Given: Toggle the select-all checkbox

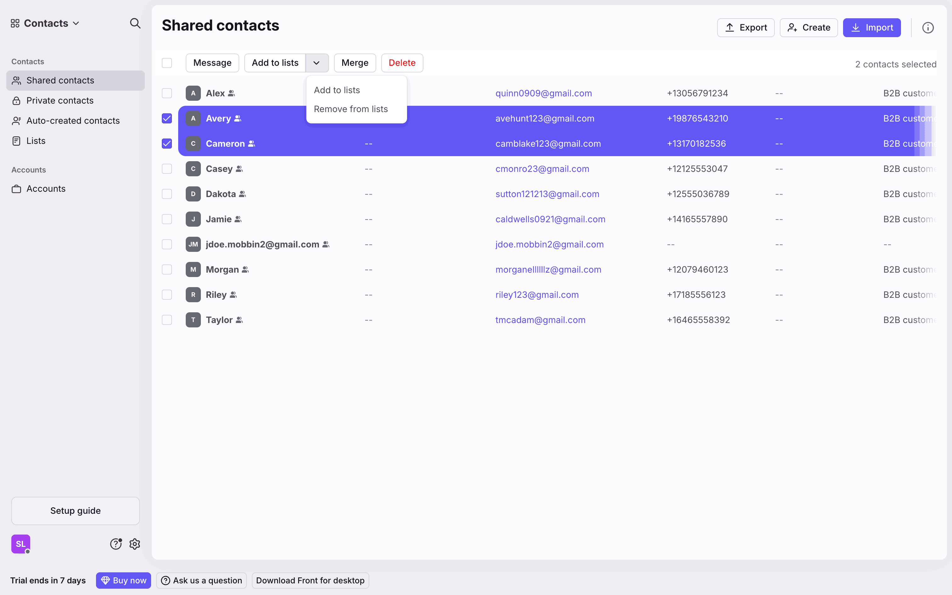Looking at the screenshot, I should point(167,63).
